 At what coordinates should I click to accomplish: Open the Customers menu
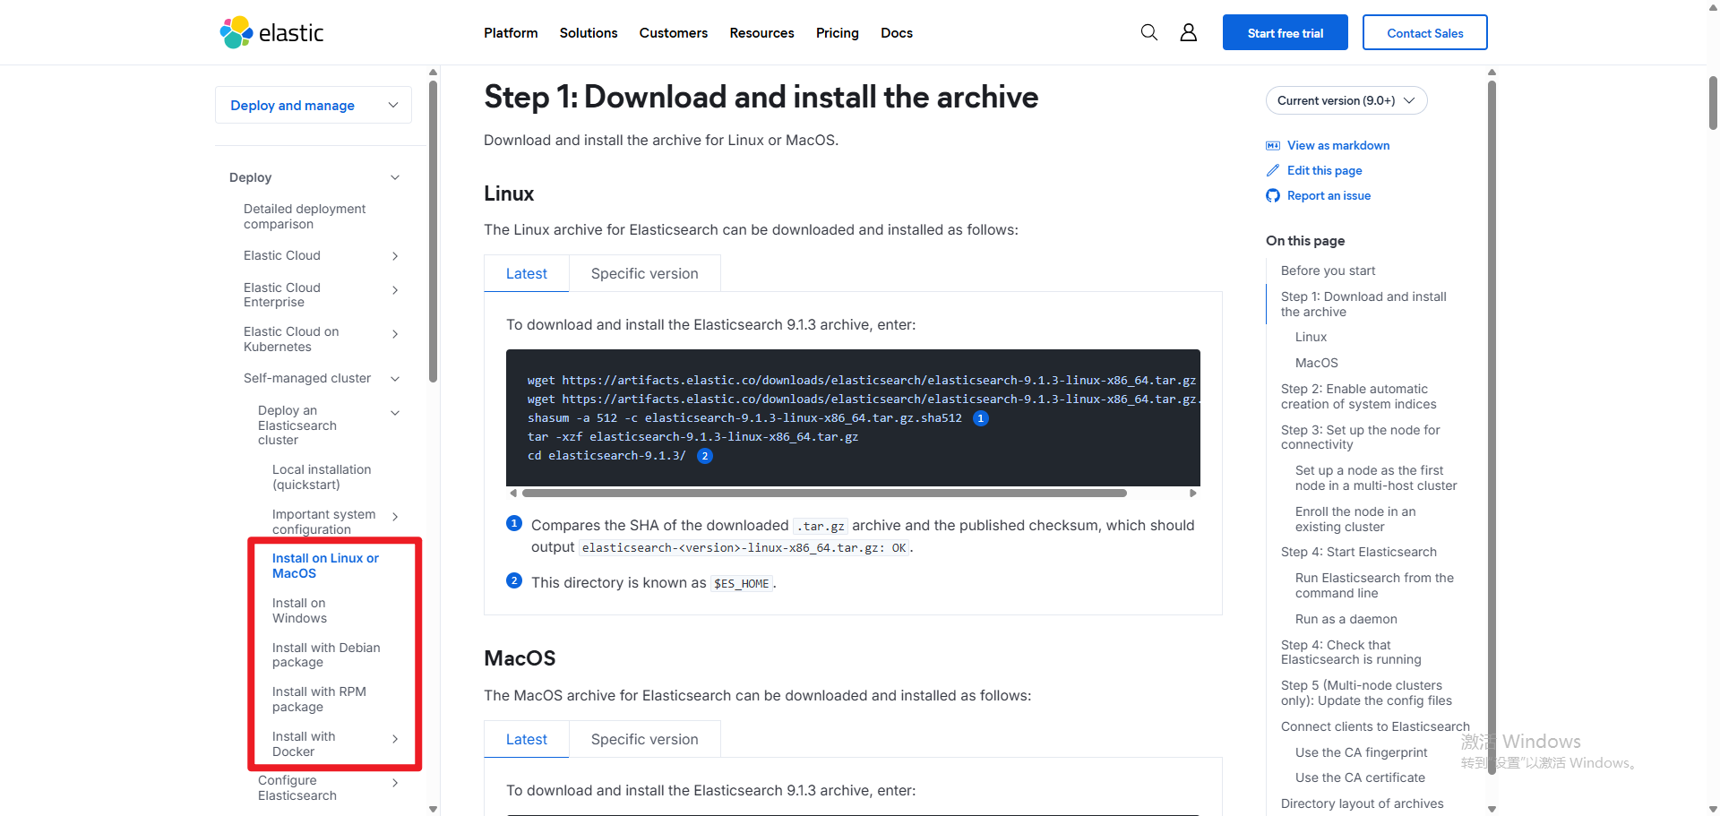pos(674,32)
